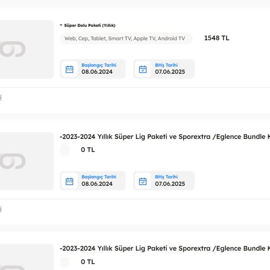Select the 07.06.2025 end date in the first card
Viewport: 270px width, 270px height.
170,72
